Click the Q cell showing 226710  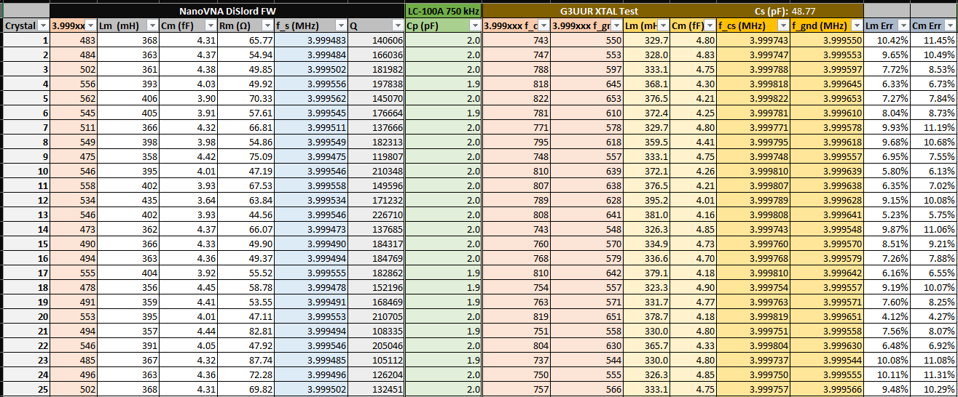377,215
